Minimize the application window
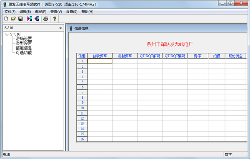 pos(222,3)
